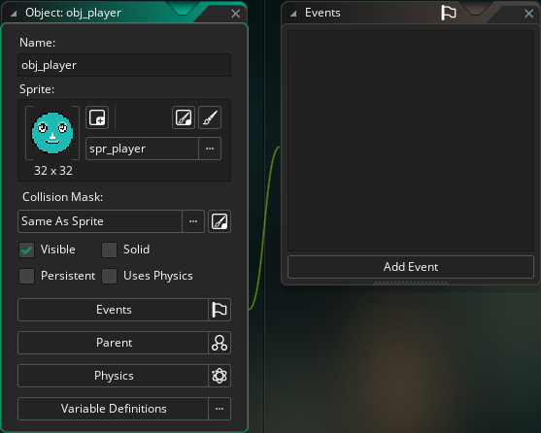Click the Physics button
The width and height of the screenshot is (541, 433).
[114, 376]
